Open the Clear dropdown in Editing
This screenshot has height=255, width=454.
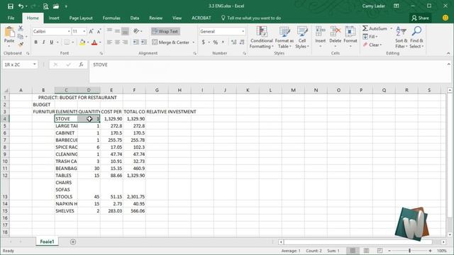pyautogui.click(x=373, y=45)
